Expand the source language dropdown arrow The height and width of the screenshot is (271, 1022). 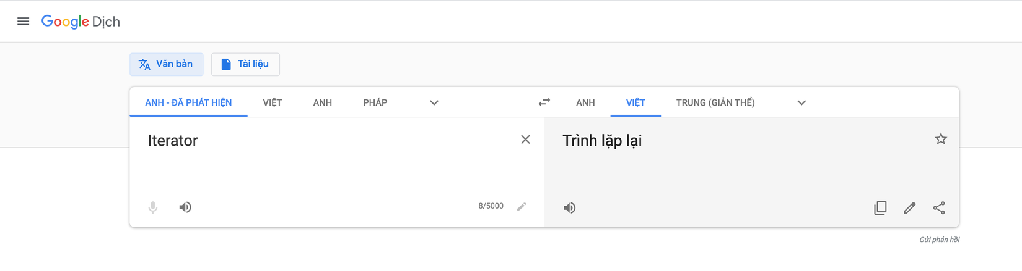pos(434,102)
